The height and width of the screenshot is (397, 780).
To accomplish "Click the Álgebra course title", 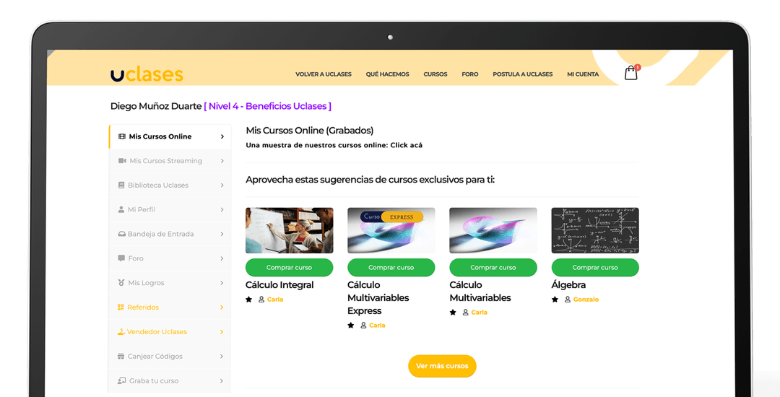I will point(568,285).
